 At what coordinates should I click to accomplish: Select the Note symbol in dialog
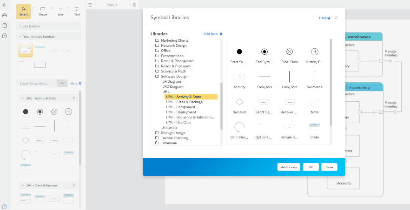coord(315,102)
